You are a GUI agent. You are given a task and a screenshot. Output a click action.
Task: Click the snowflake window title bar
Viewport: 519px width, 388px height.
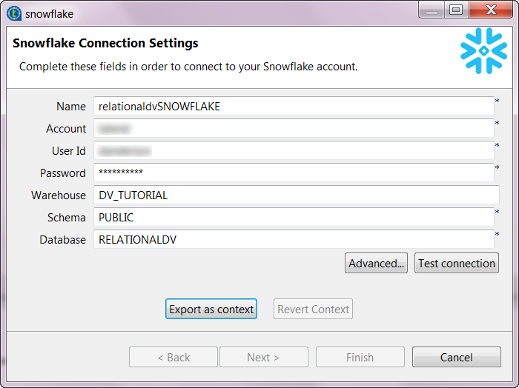point(222,13)
